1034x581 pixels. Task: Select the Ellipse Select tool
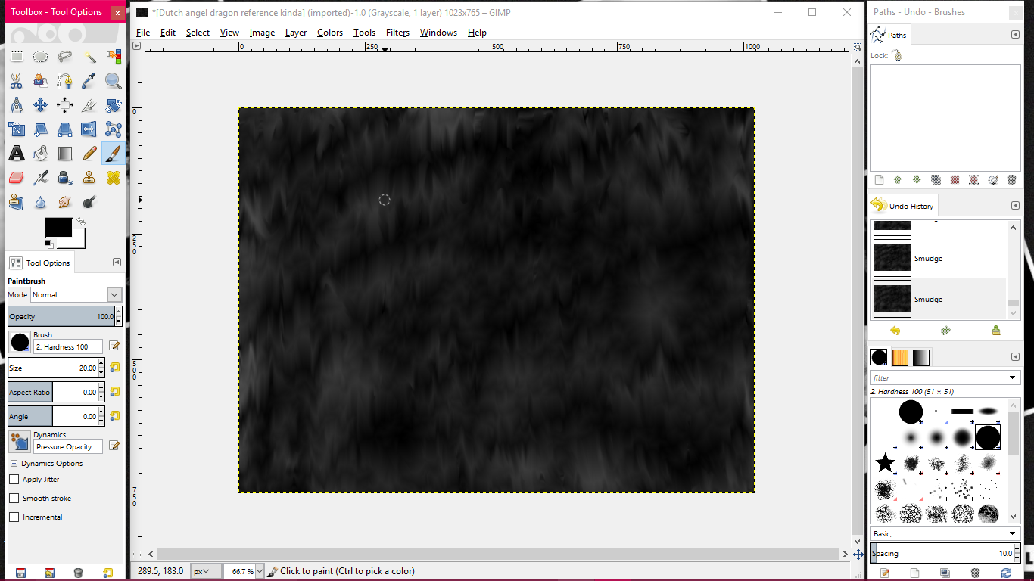pos(41,57)
